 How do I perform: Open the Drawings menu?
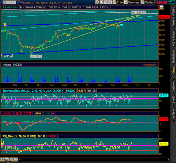coord(132,2)
